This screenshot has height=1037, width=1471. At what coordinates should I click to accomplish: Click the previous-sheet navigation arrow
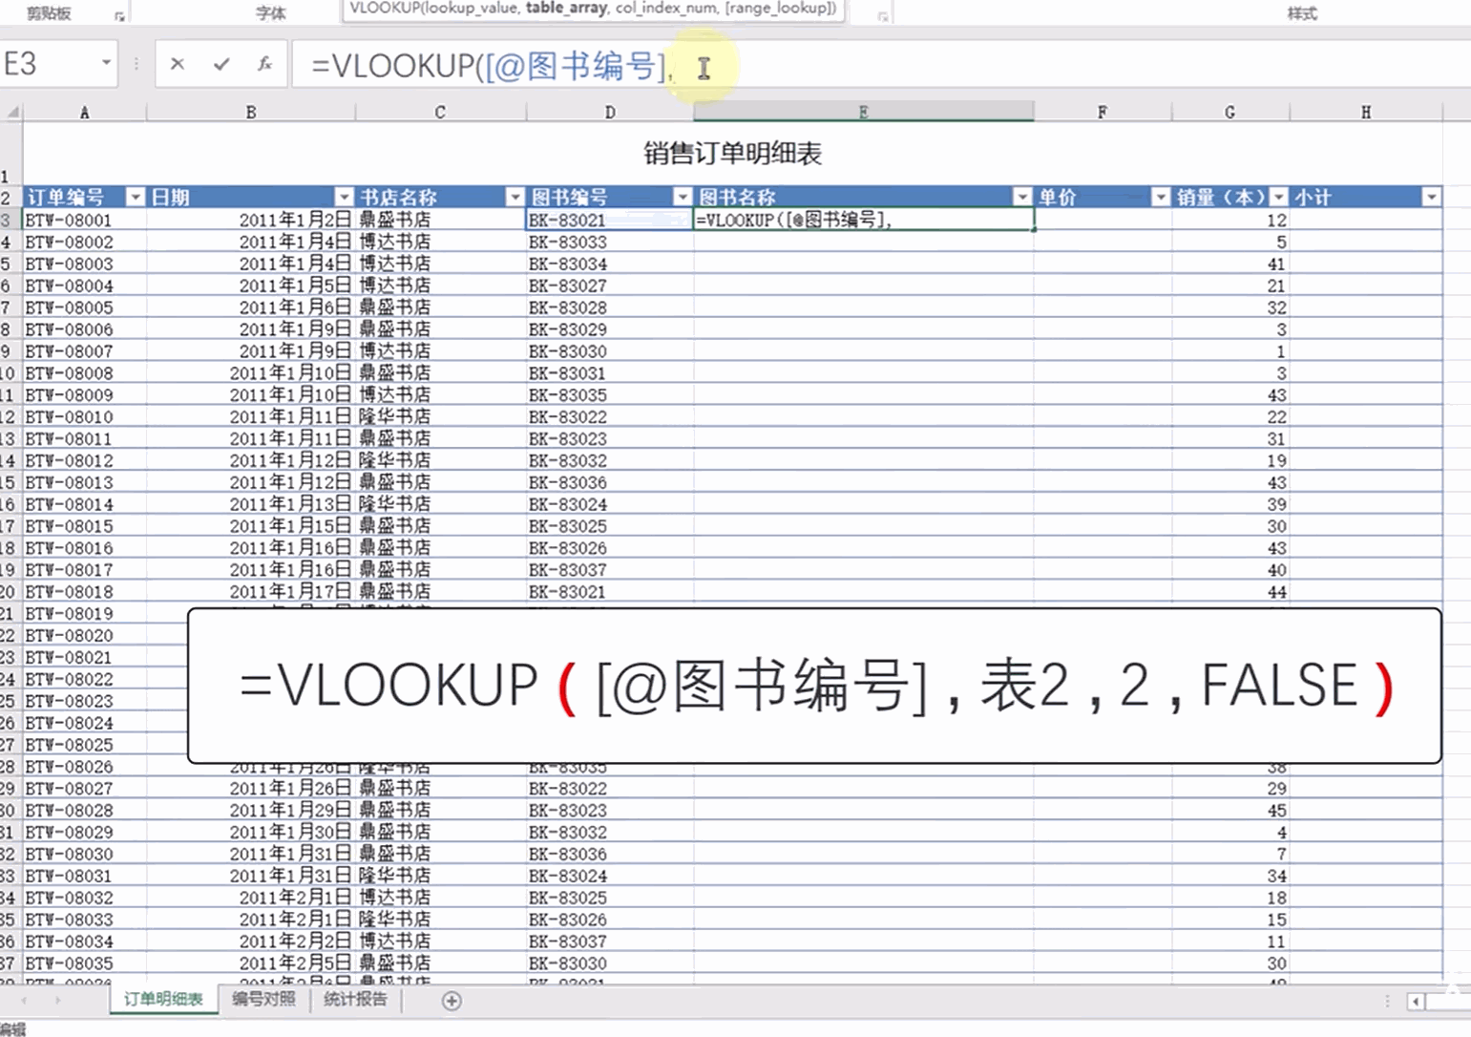tap(25, 1001)
